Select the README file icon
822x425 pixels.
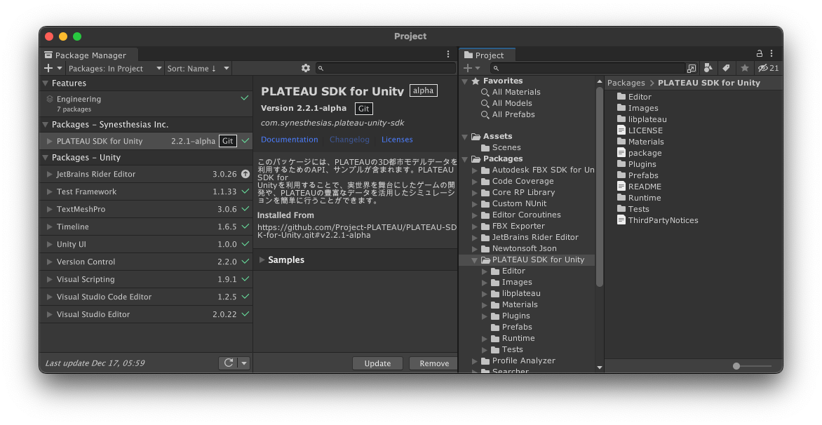tap(621, 187)
